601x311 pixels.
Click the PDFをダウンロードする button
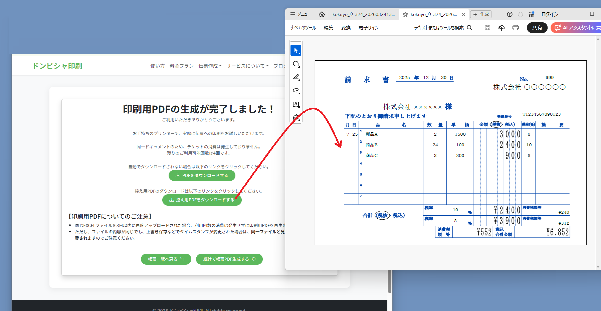(202, 175)
